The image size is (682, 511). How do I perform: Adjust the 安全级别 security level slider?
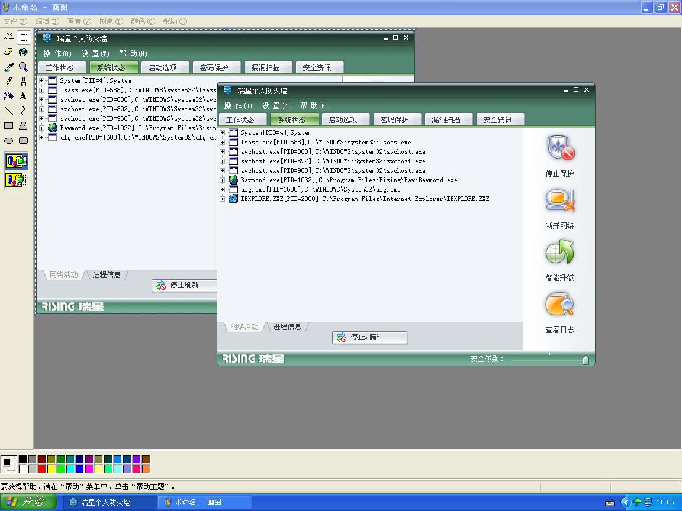click(586, 360)
